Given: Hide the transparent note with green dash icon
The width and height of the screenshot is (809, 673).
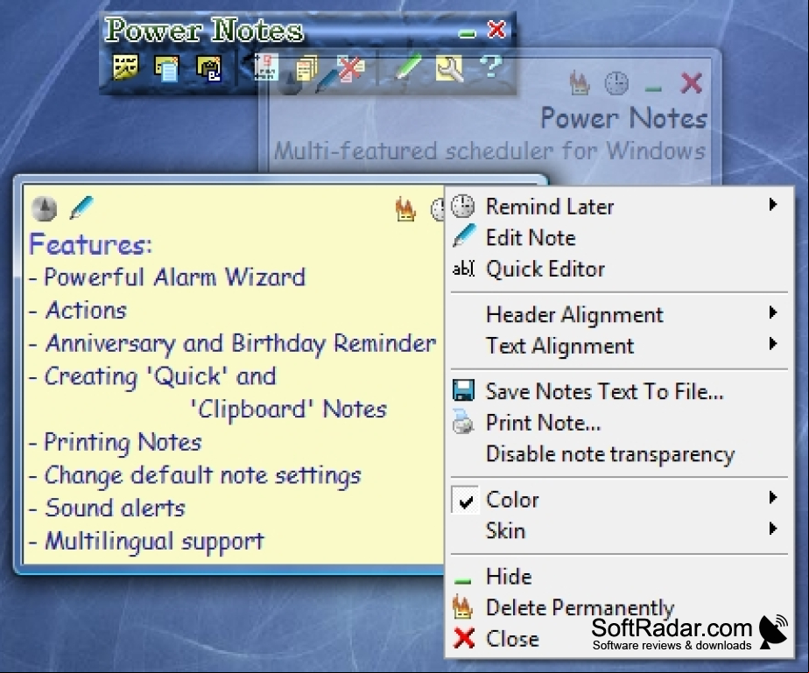Looking at the screenshot, I should [653, 88].
